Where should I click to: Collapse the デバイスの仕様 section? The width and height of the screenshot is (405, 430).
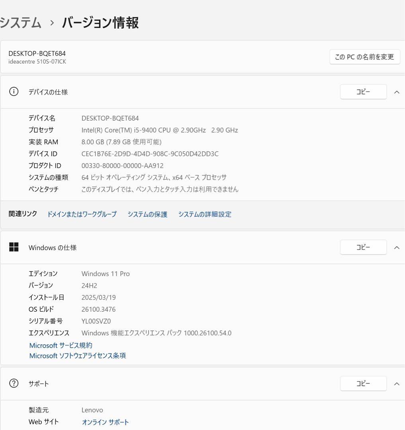(x=397, y=92)
